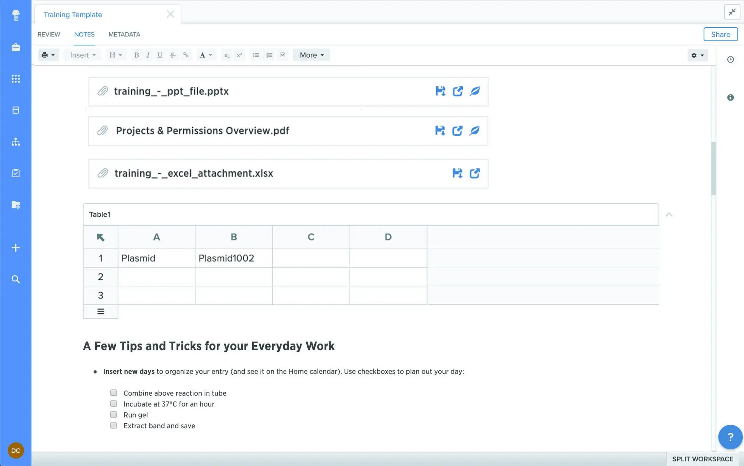Check 'Extract band and save' box
The image size is (744, 466).
(x=113, y=426)
